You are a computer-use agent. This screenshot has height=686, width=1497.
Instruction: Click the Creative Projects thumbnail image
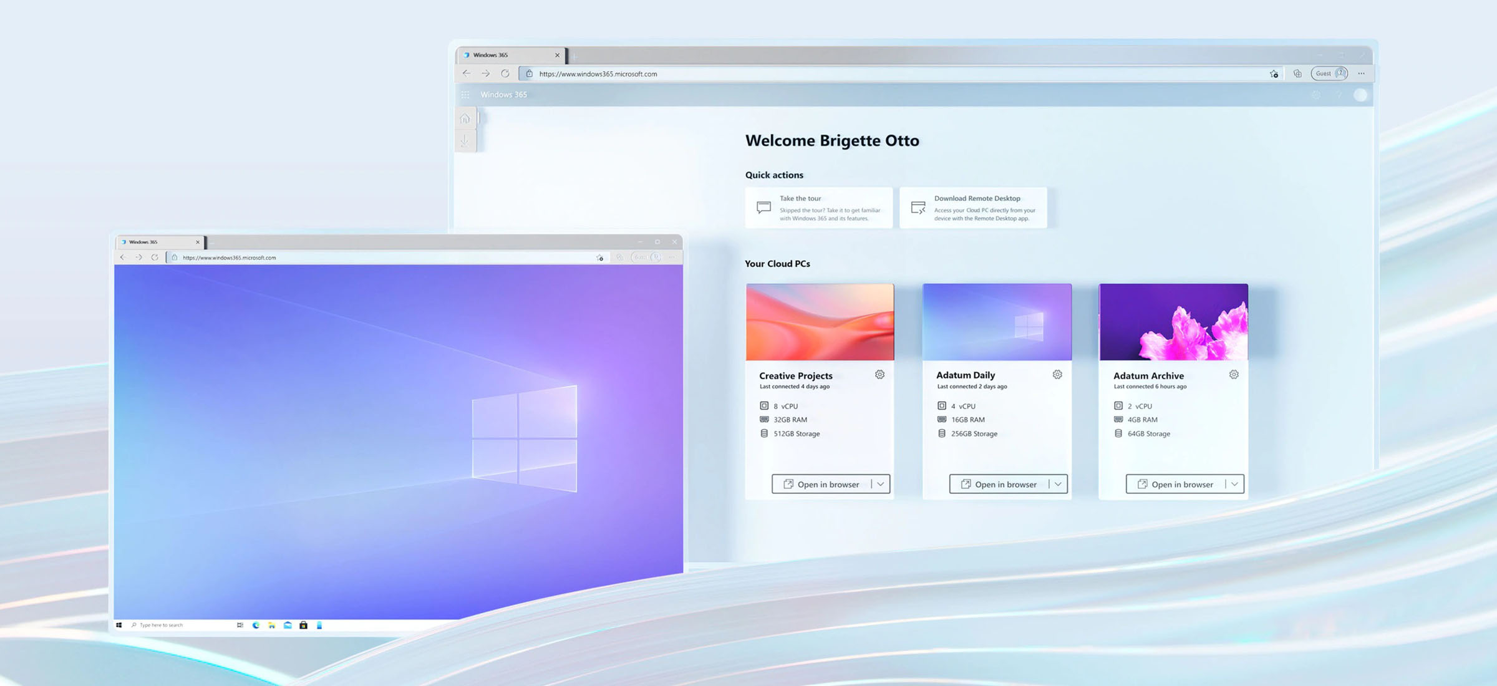tap(820, 322)
